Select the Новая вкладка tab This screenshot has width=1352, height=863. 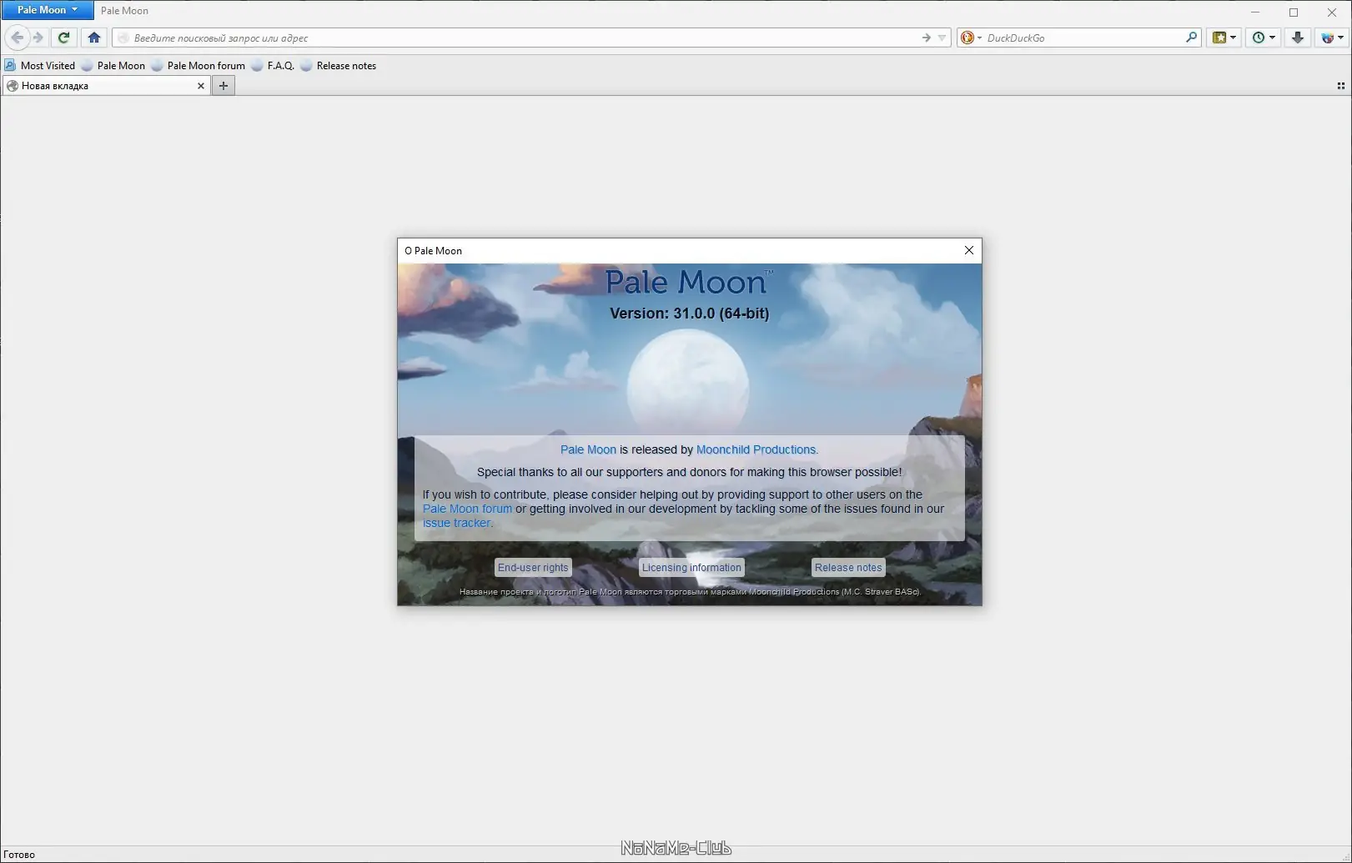[x=106, y=86]
